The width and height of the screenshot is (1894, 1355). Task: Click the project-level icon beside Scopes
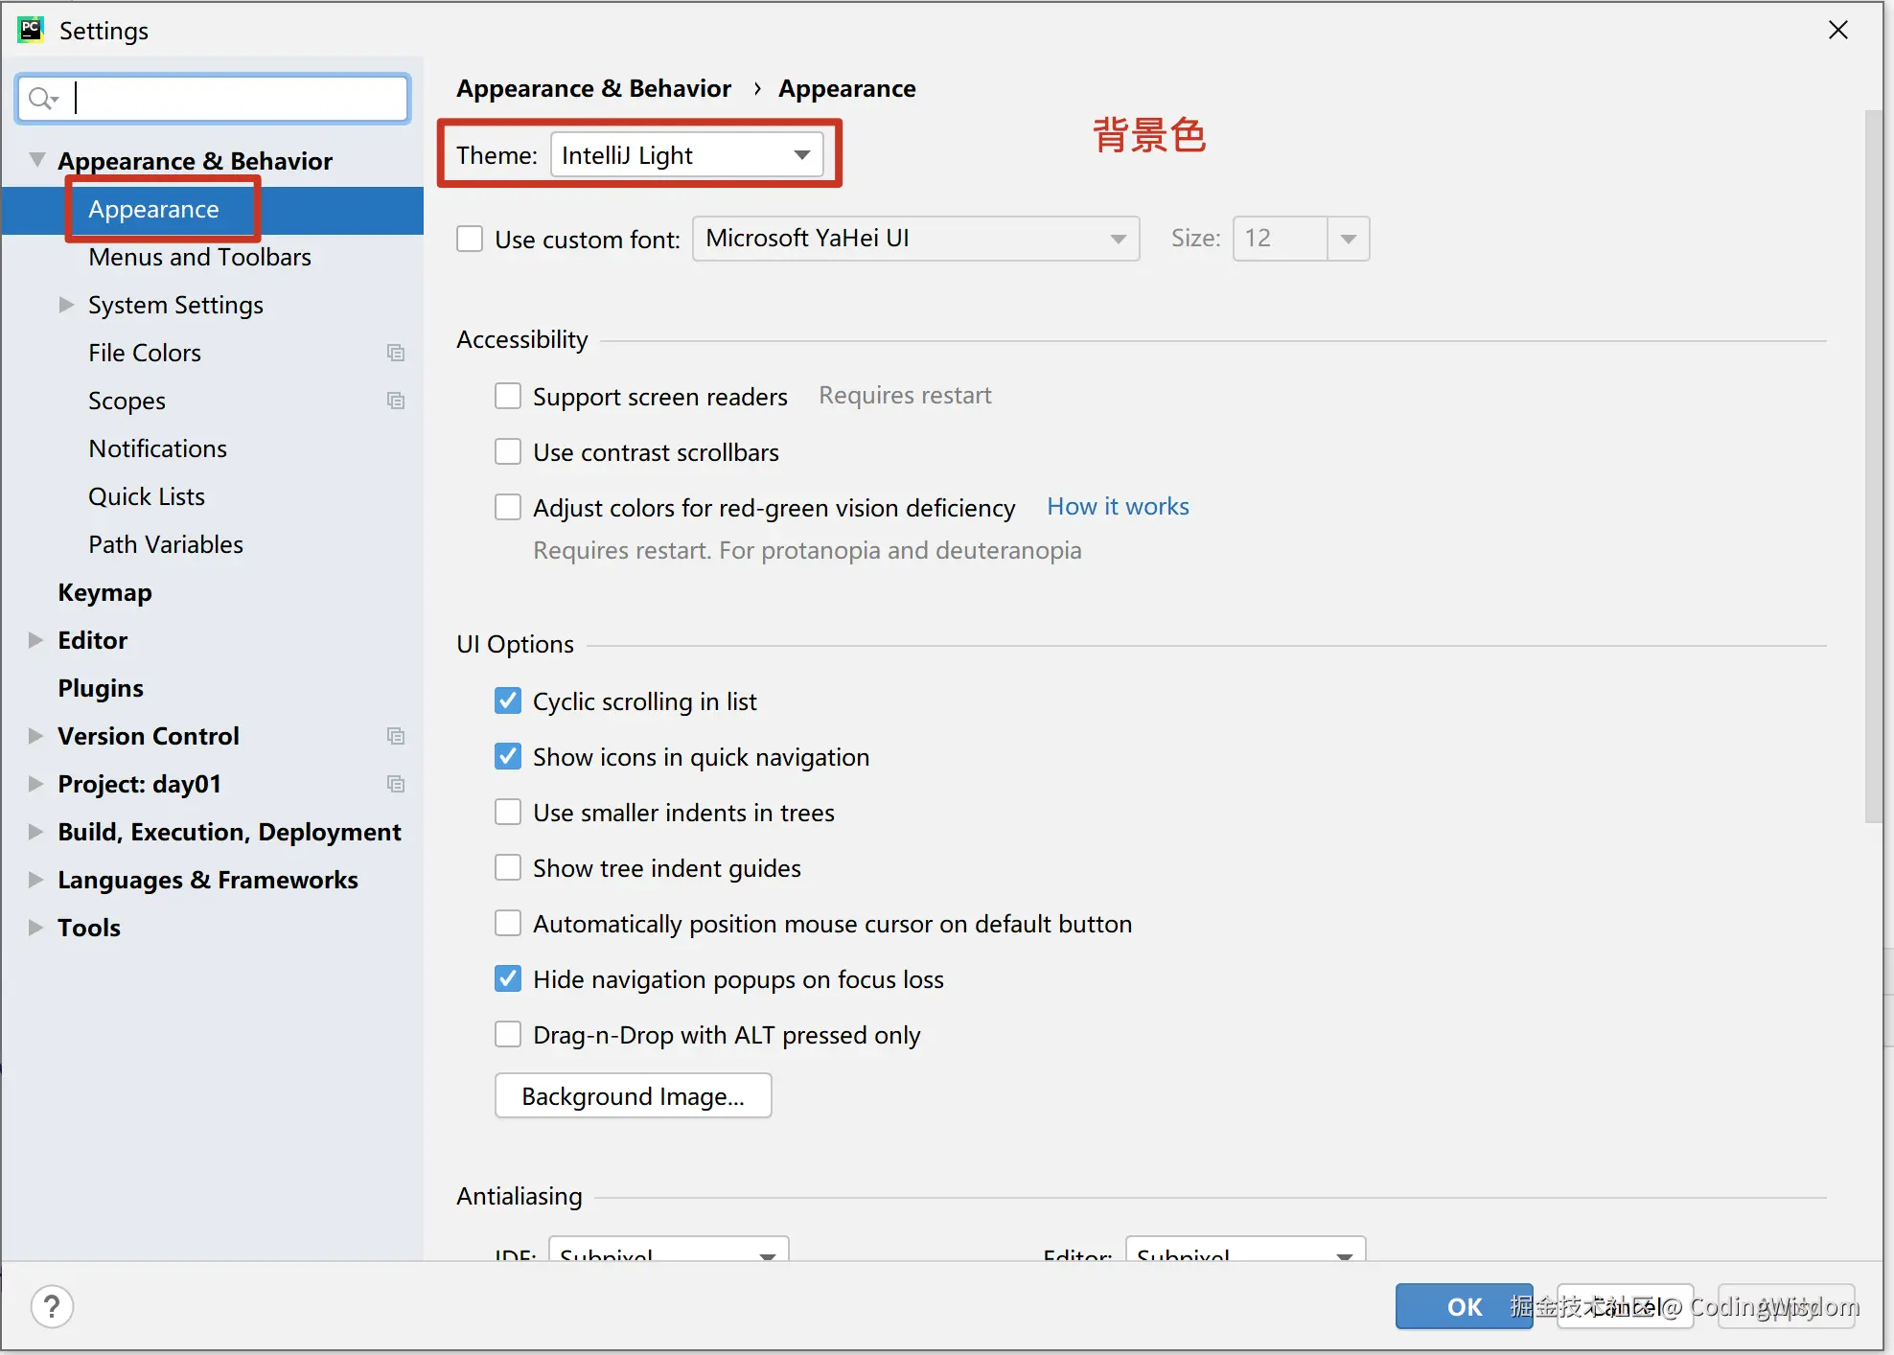(395, 401)
